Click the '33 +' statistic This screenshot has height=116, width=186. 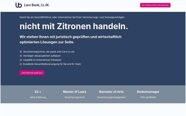(38, 92)
